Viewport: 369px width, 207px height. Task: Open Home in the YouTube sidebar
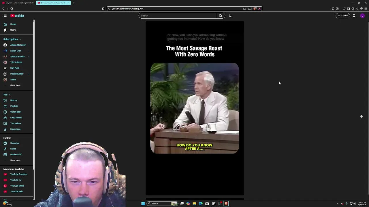coord(16,24)
